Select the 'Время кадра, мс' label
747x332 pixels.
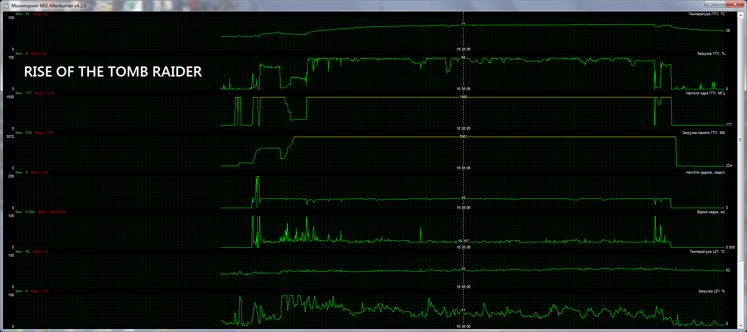coord(711,212)
